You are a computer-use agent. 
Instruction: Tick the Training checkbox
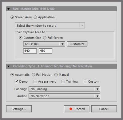coord(63,81)
